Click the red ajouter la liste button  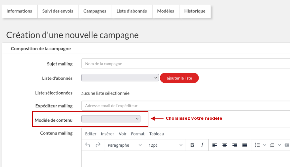[179, 78]
